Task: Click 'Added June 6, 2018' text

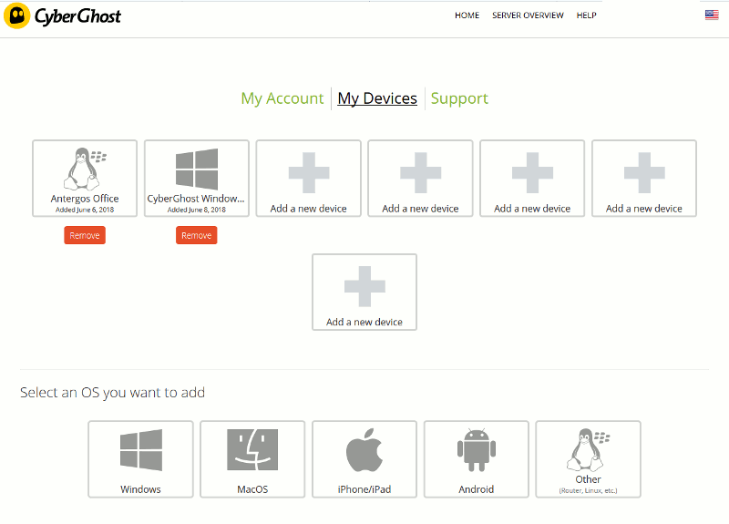Action: 85,210
